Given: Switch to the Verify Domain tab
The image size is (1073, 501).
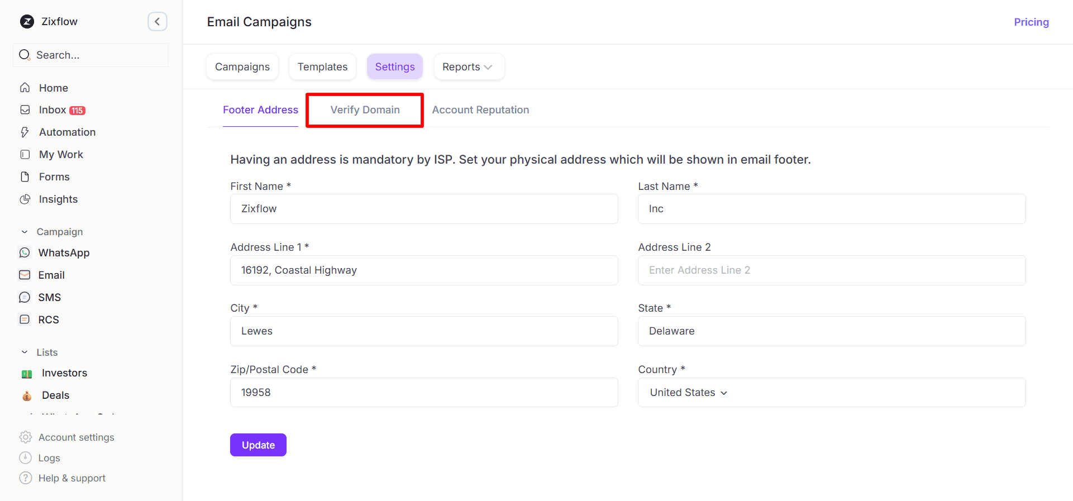Looking at the screenshot, I should [x=365, y=109].
